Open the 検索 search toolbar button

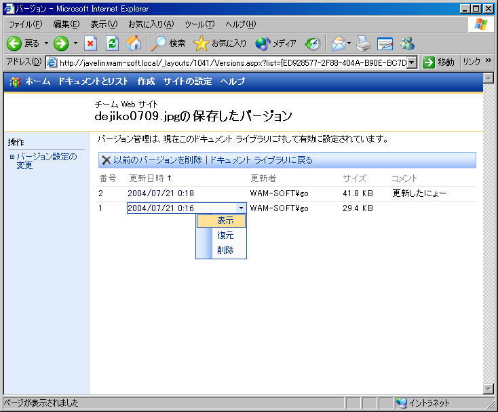(168, 43)
